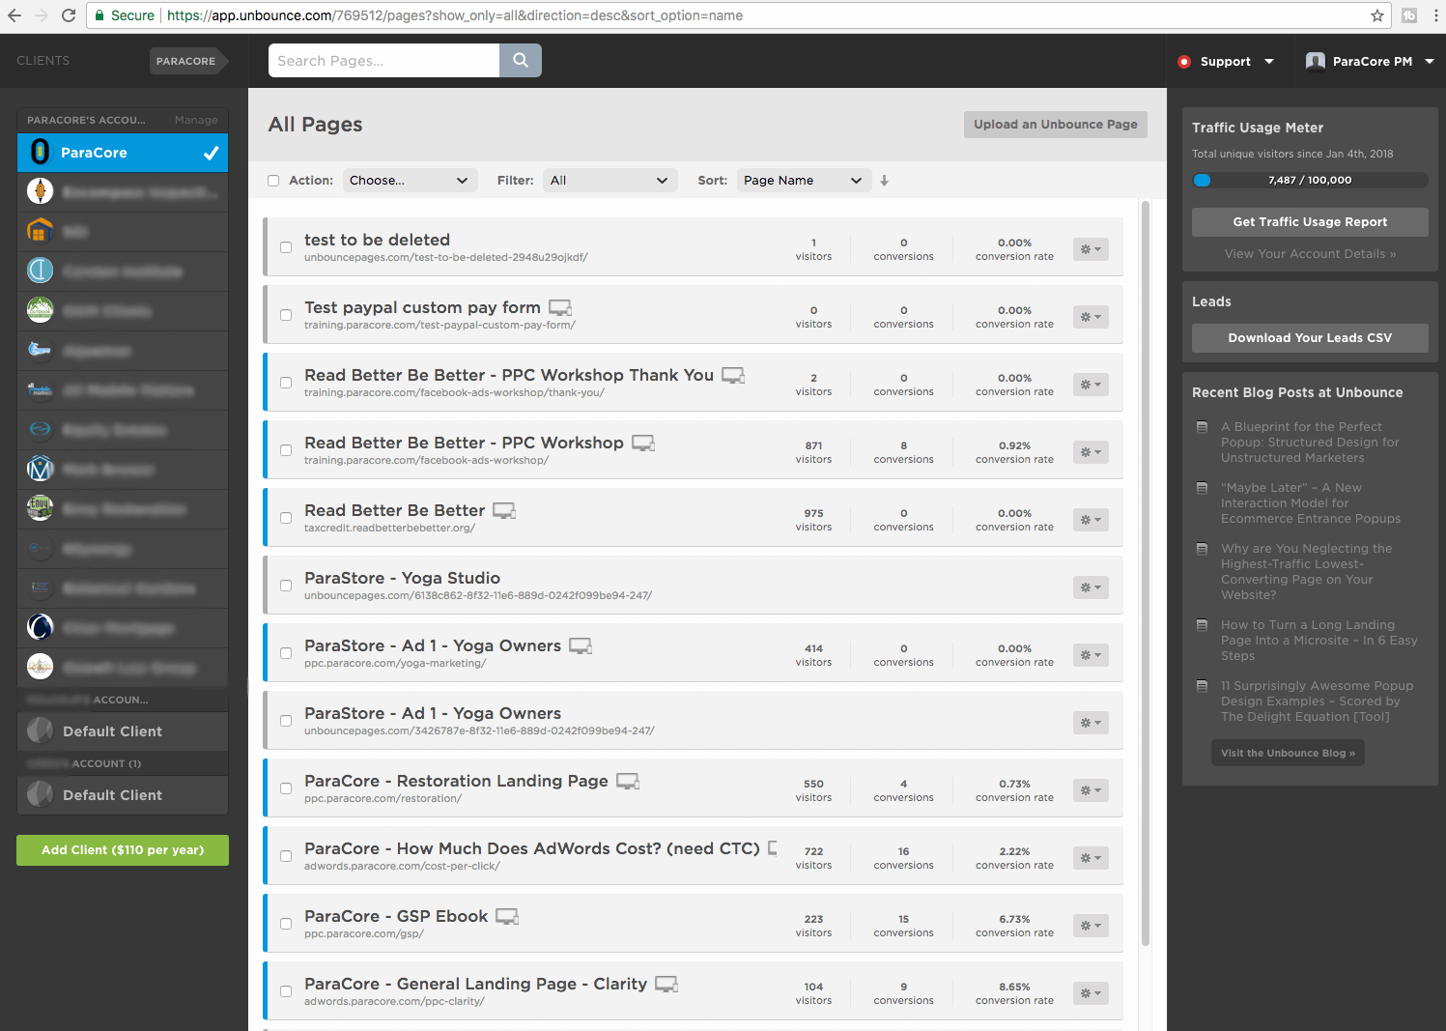Click desktop icon beside 'PPC Workshop Thank You'
The width and height of the screenshot is (1446, 1031).
[x=733, y=376]
